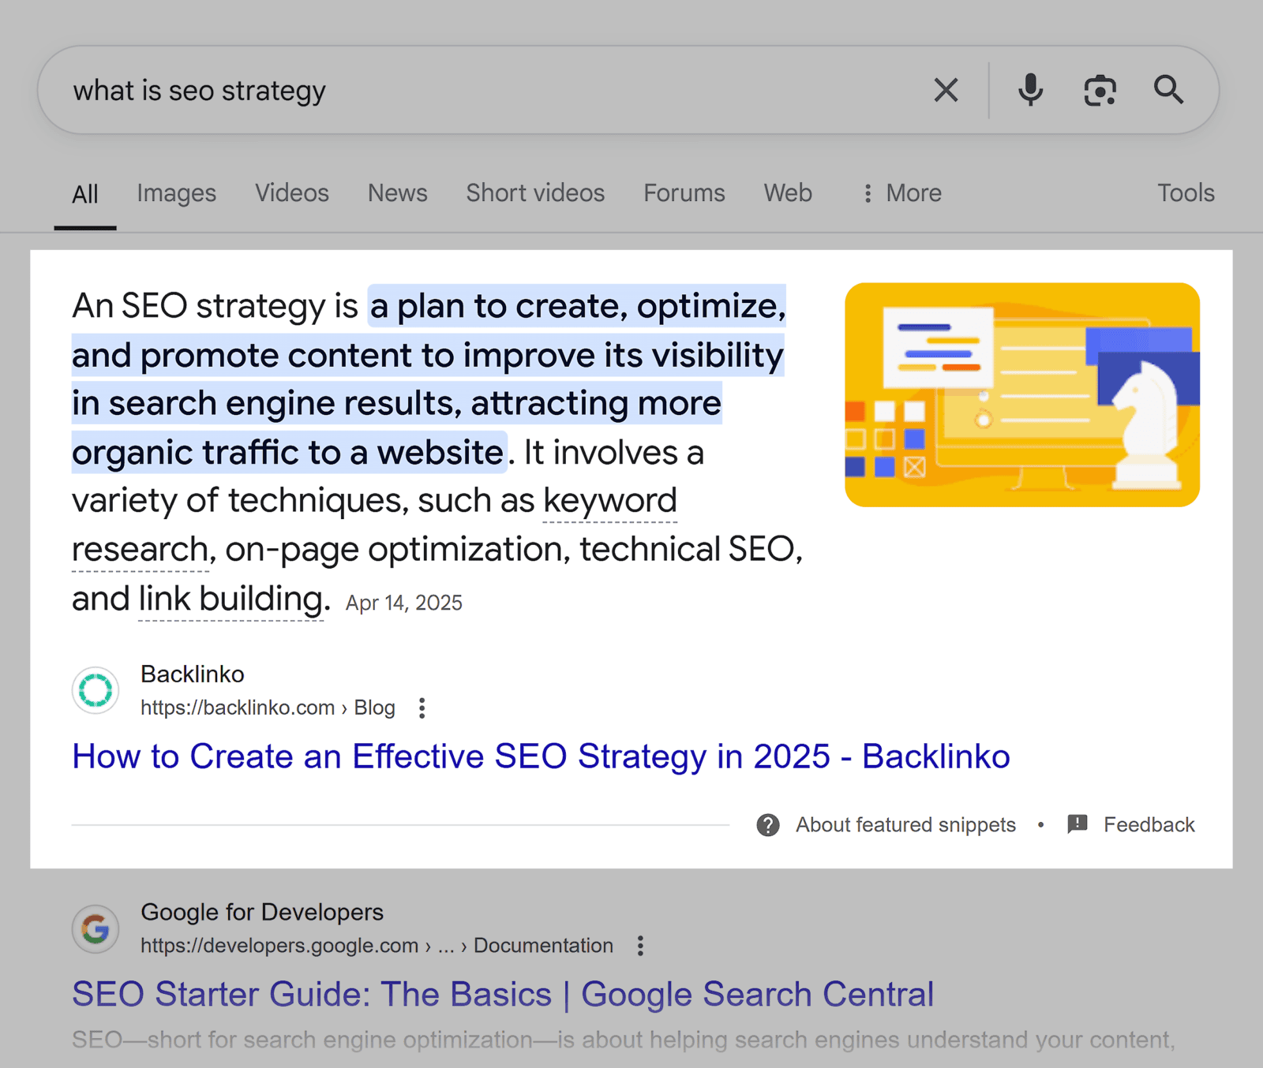Open the Tools options
1263x1068 pixels.
tap(1185, 193)
